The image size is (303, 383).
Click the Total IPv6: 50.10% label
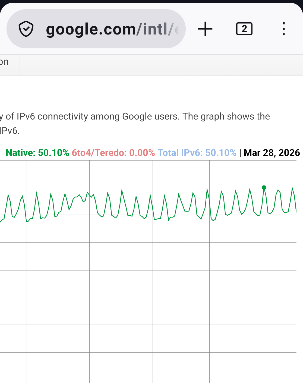(x=197, y=153)
